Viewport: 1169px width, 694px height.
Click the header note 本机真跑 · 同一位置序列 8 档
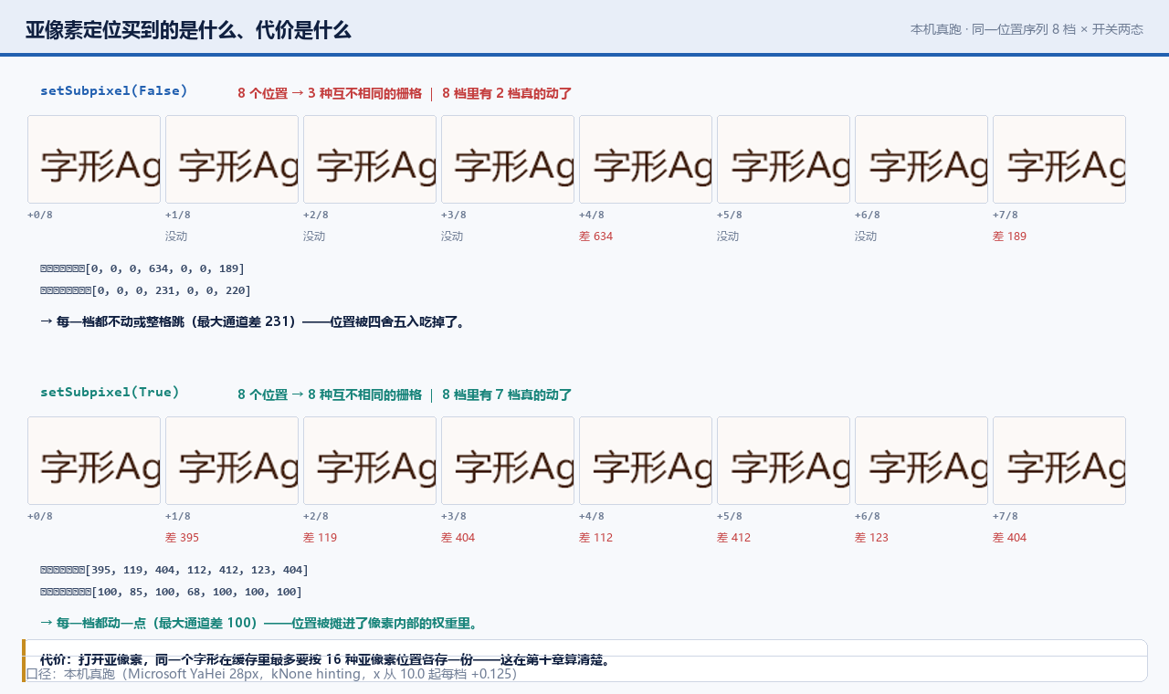coord(992,29)
